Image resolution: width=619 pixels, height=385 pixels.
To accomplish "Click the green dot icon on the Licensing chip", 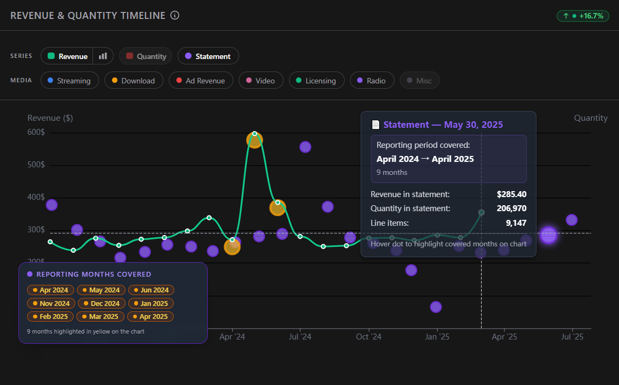I will point(299,80).
